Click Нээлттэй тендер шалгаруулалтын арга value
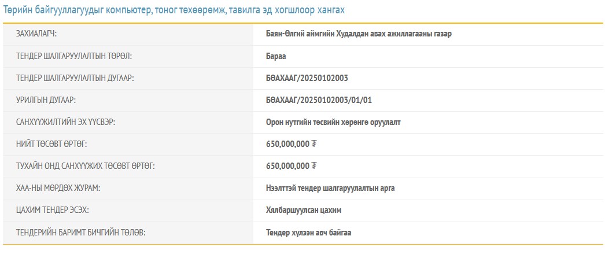605x258 pixels. coord(330,188)
